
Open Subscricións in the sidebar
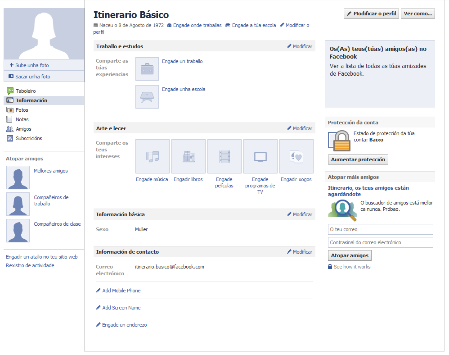click(28, 138)
